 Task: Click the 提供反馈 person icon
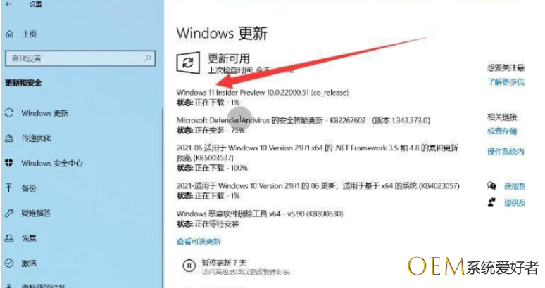pos(491,202)
